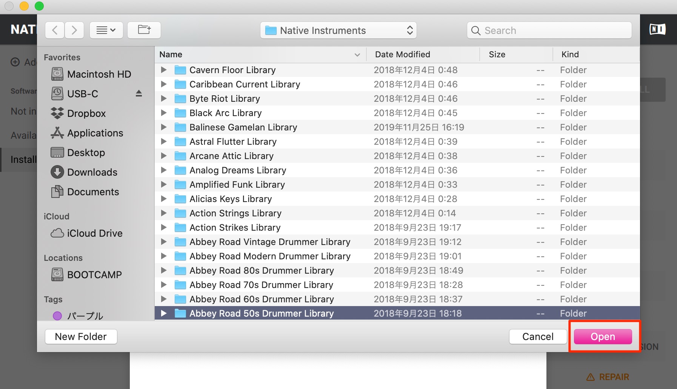The height and width of the screenshot is (389, 677).
Task: Sort by Name column header
Action: pos(260,55)
